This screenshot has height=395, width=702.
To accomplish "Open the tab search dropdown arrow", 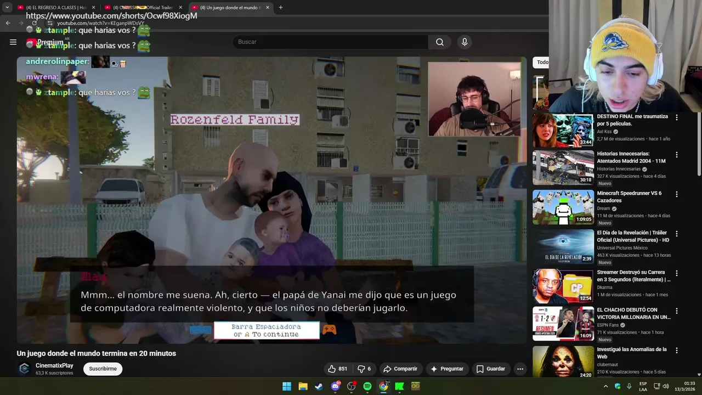I will (7, 8).
